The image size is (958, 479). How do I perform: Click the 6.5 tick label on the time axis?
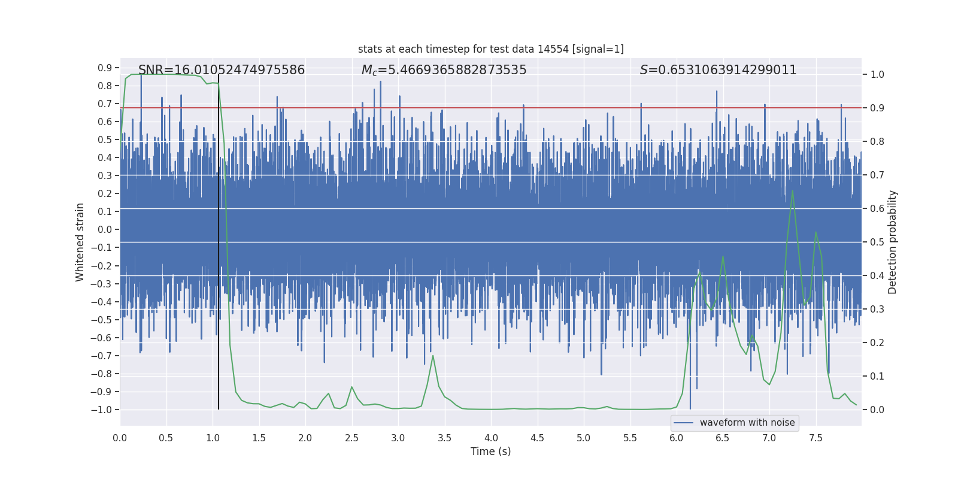[x=723, y=438]
